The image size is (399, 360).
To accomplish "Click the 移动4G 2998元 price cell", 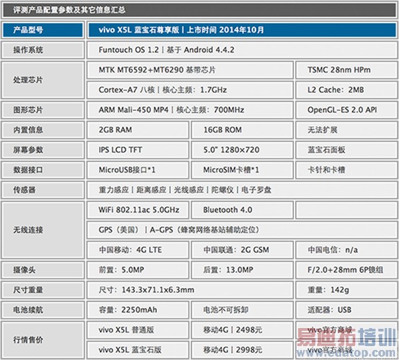I will click(242, 350).
